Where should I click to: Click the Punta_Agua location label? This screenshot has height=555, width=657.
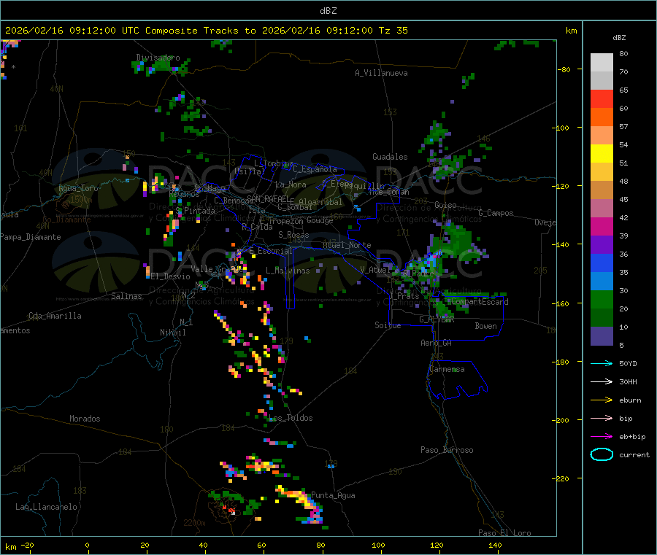(333, 495)
